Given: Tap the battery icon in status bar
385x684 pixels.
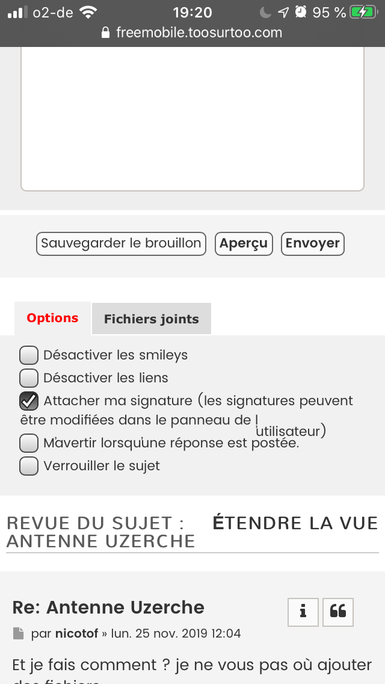Looking at the screenshot, I should (x=364, y=12).
